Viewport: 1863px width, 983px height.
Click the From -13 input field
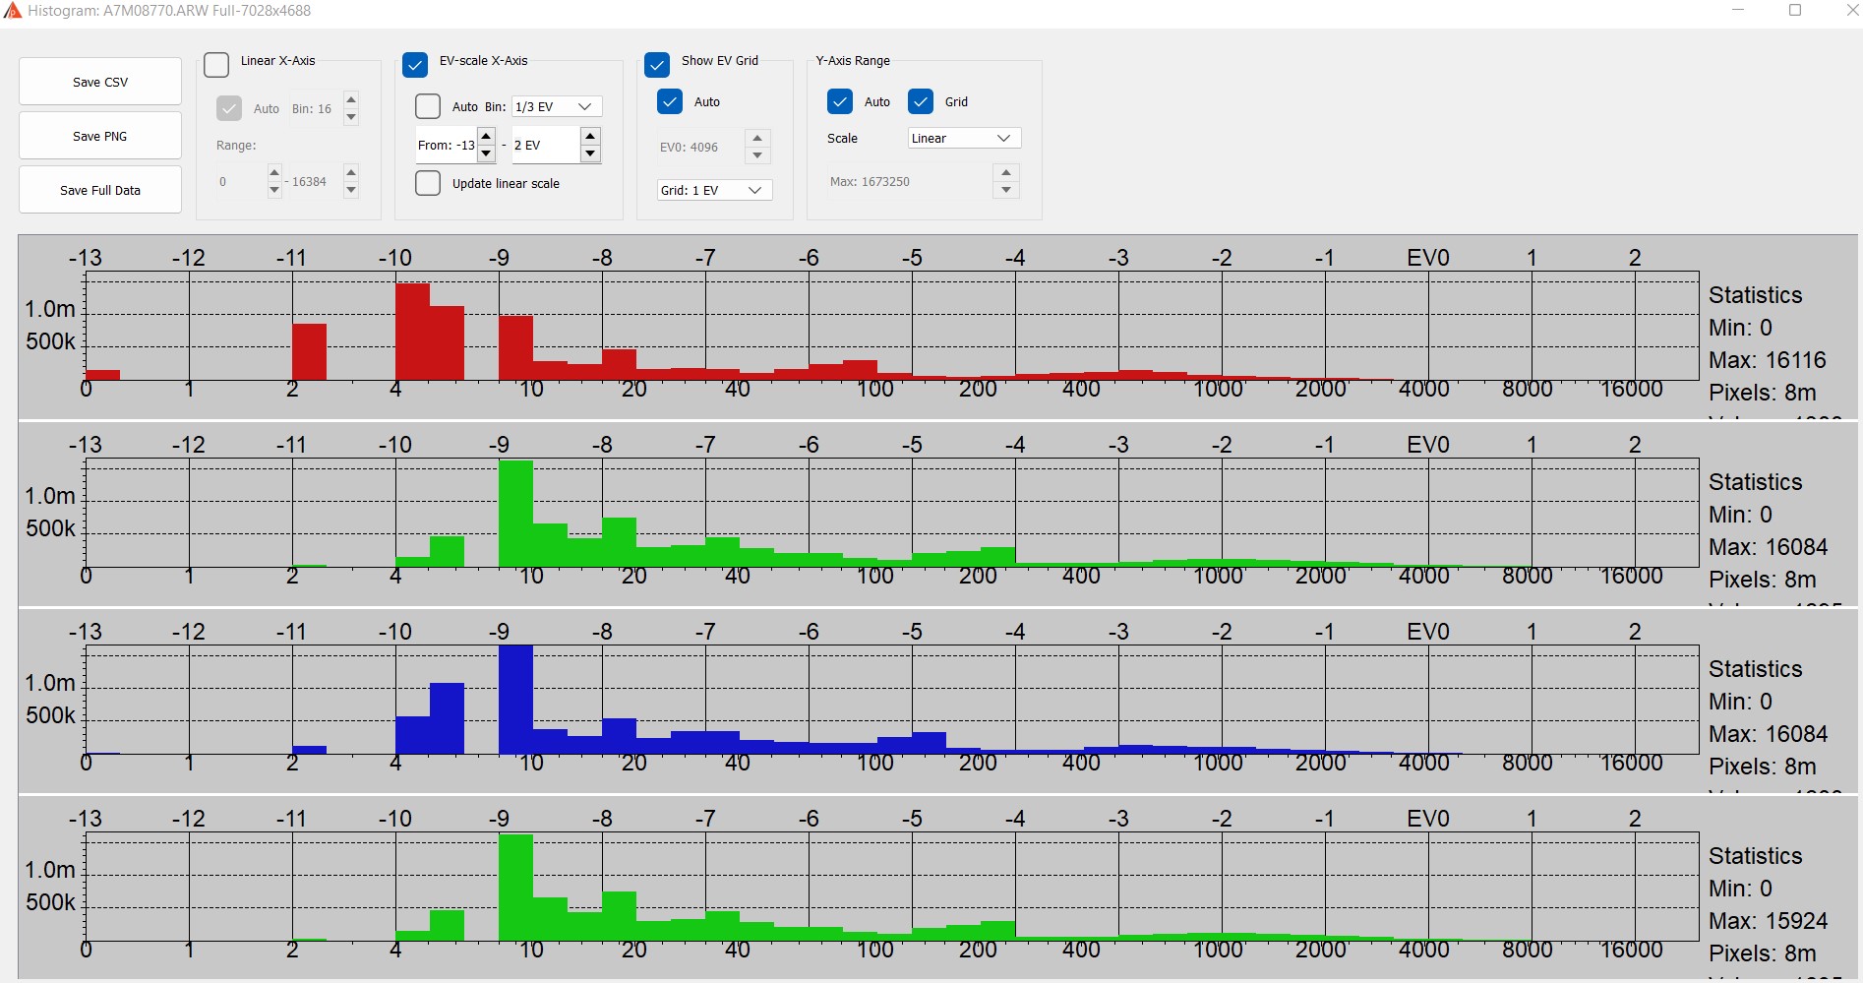point(446,146)
